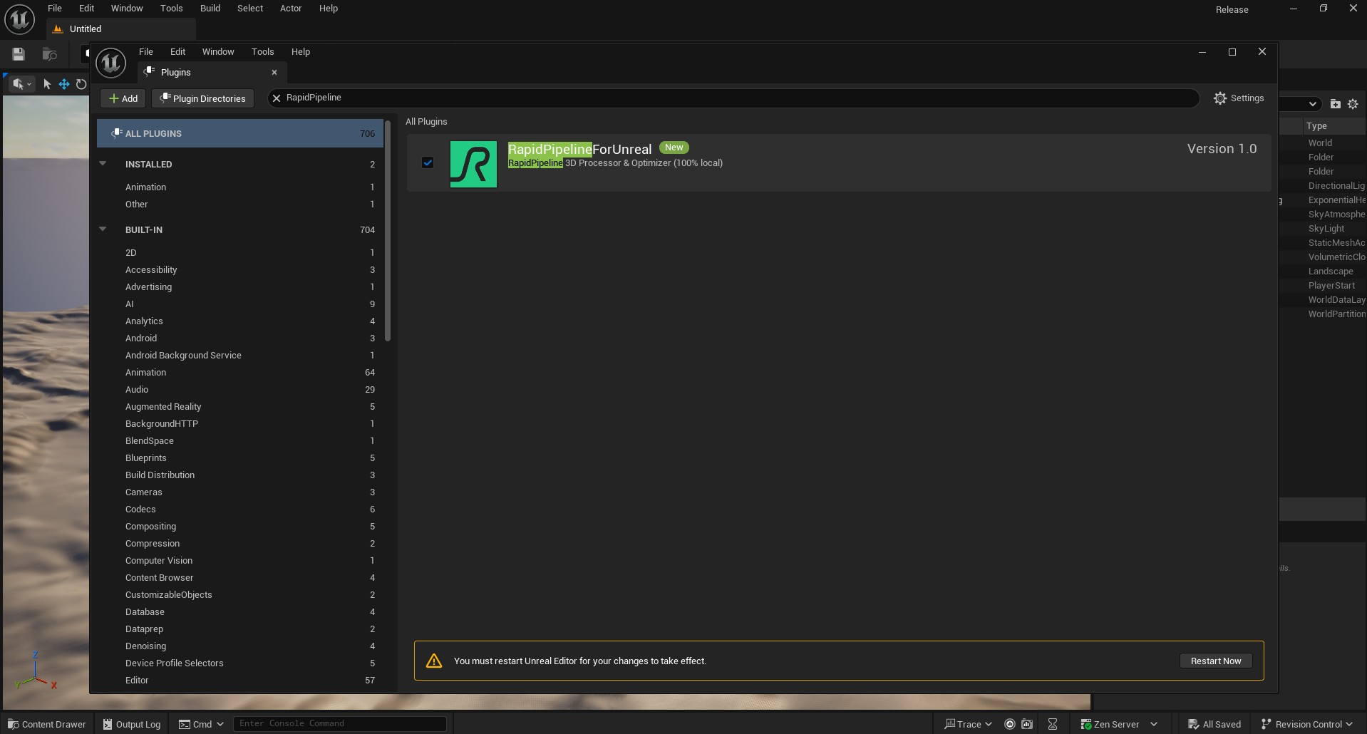1367x734 pixels.
Task: Select Device Profile Selectors category
Action: (240, 663)
